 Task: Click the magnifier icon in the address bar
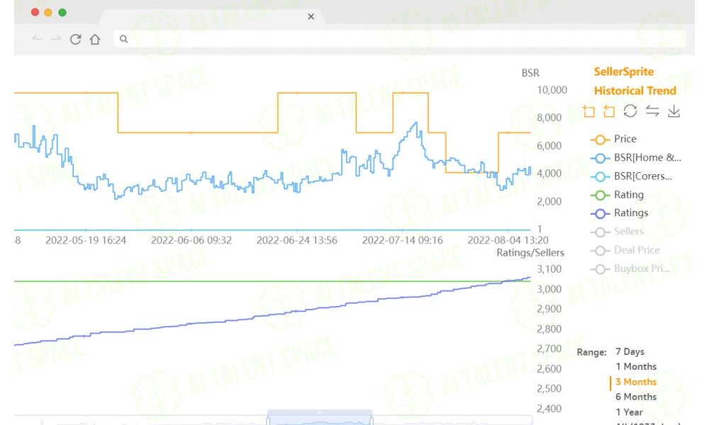(x=123, y=39)
